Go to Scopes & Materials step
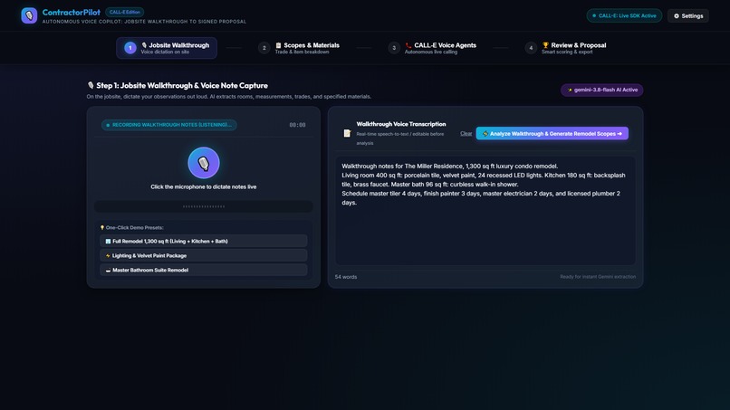Image resolution: width=730 pixels, height=410 pixels. (x=300, y=48)
